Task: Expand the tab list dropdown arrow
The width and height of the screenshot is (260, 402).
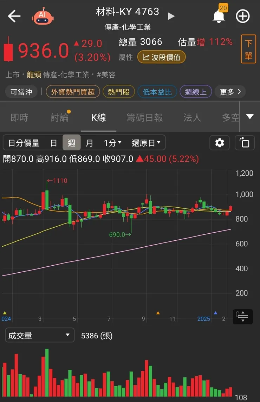Action: pos(250,117)
